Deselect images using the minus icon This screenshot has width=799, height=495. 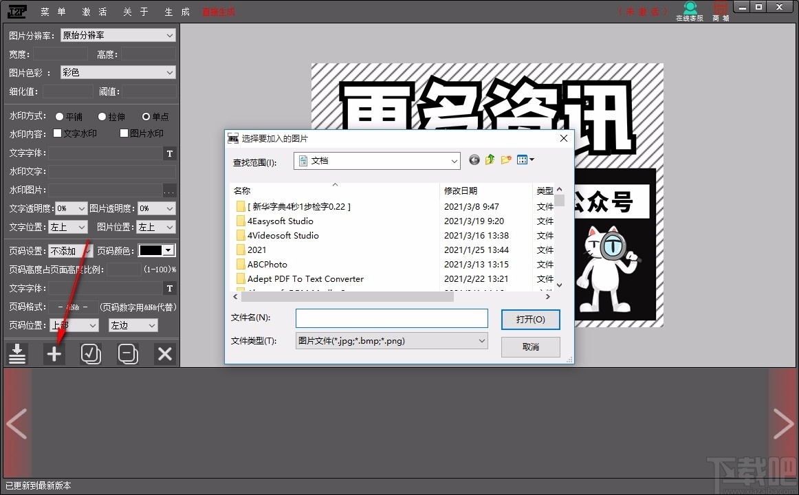pyautogui.click(x=128, y=353)
